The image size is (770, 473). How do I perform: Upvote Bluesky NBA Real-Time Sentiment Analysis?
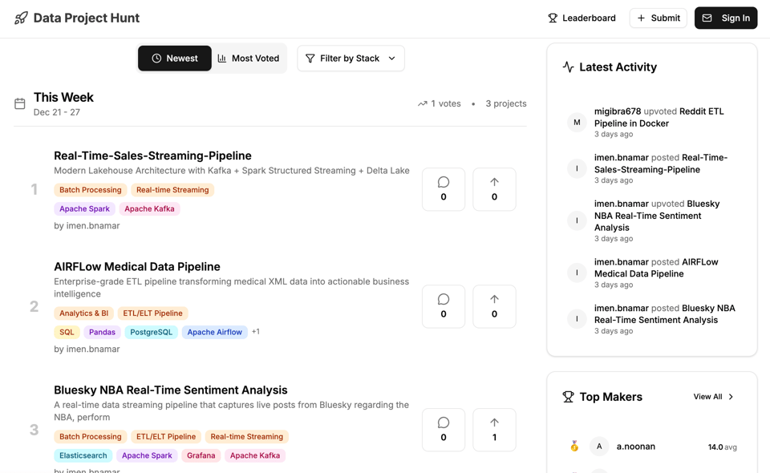494,430
